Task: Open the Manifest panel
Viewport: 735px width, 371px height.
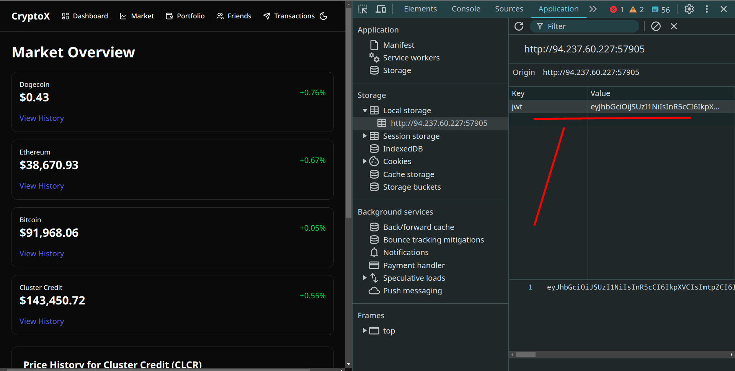Action: [399, 45]
